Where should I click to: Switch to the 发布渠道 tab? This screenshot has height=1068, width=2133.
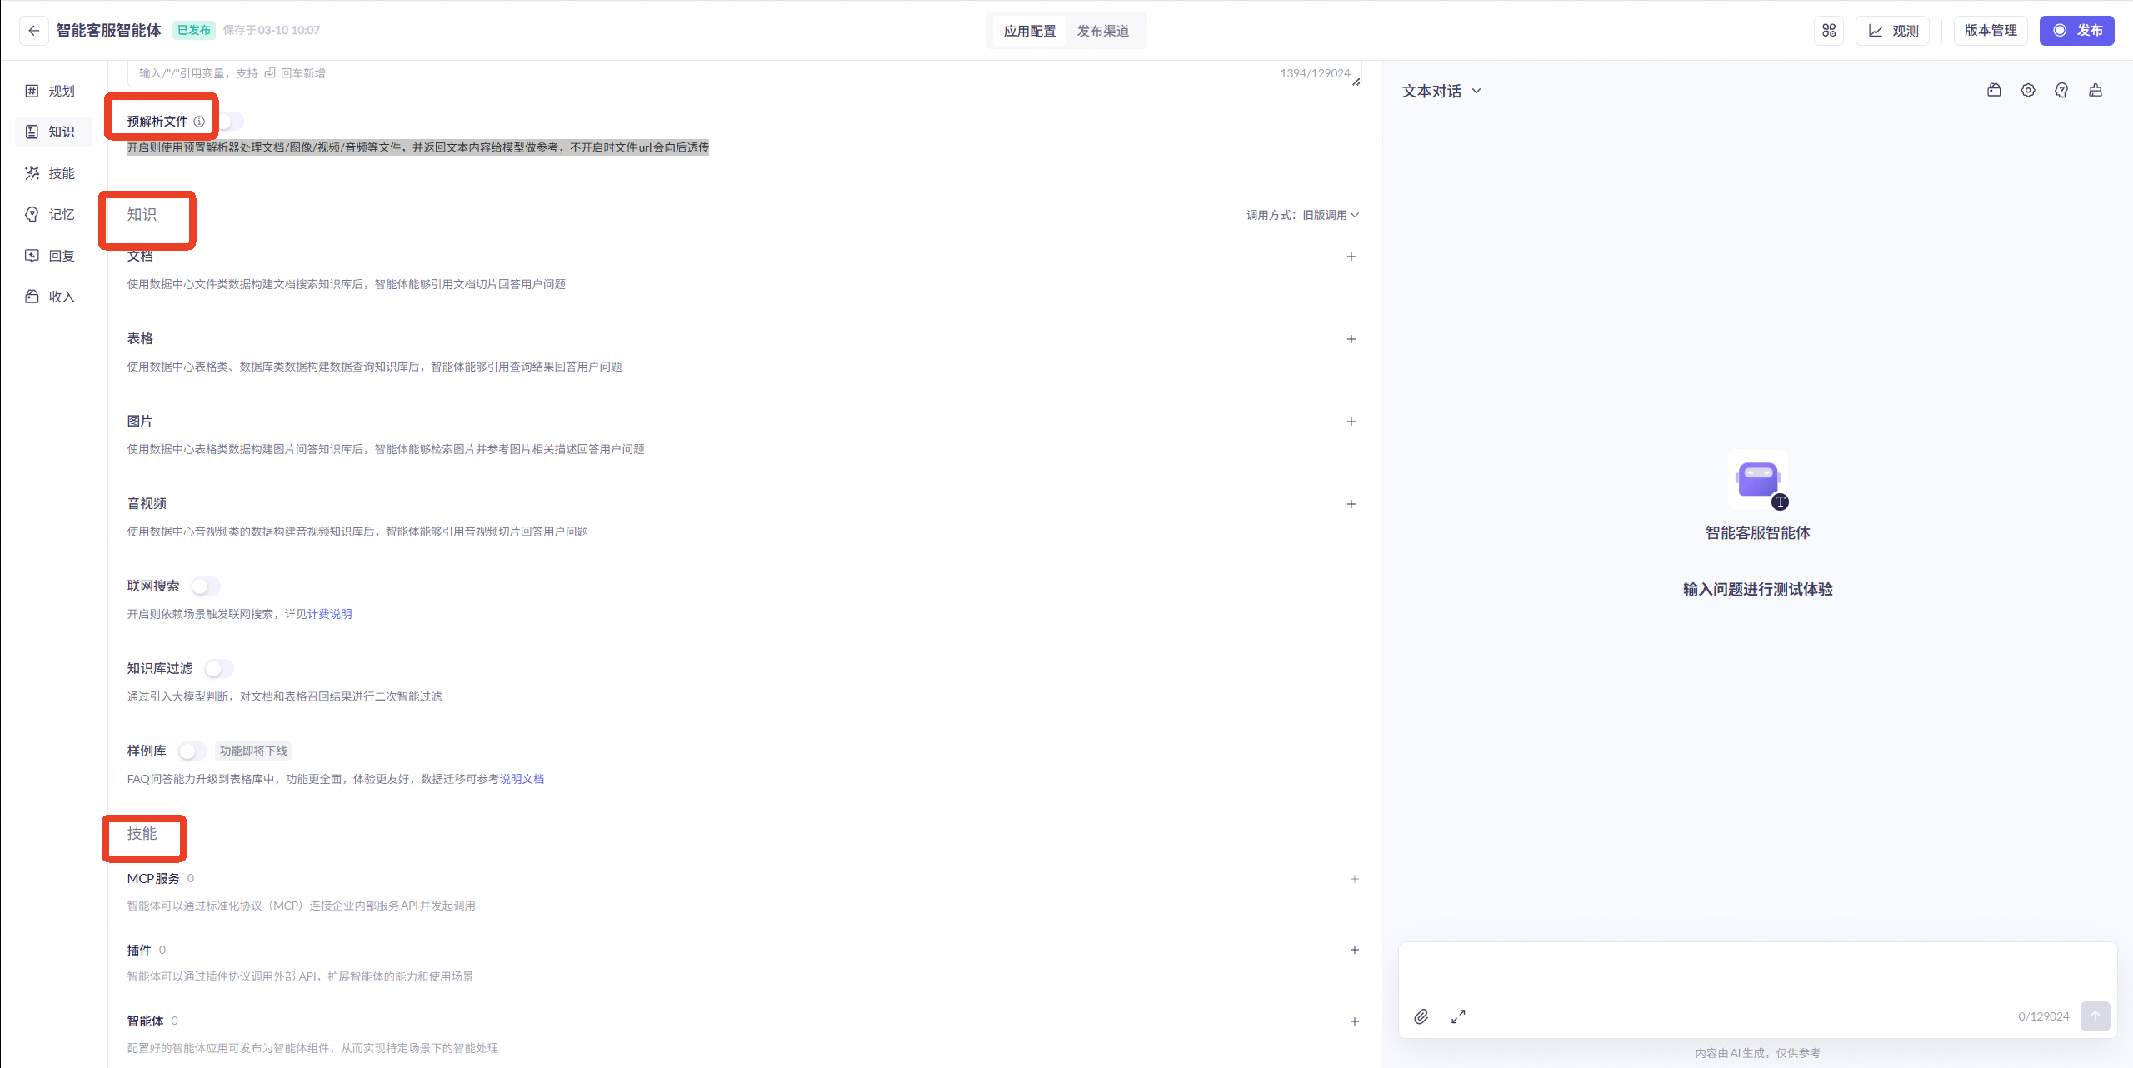coord(1102,31)
